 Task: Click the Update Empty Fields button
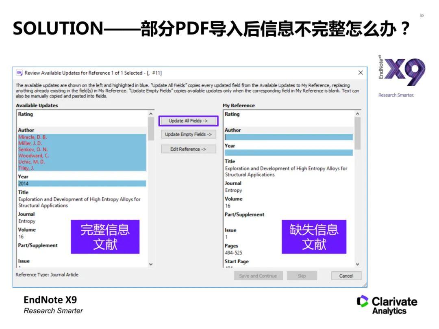click(x=188, y=134)
